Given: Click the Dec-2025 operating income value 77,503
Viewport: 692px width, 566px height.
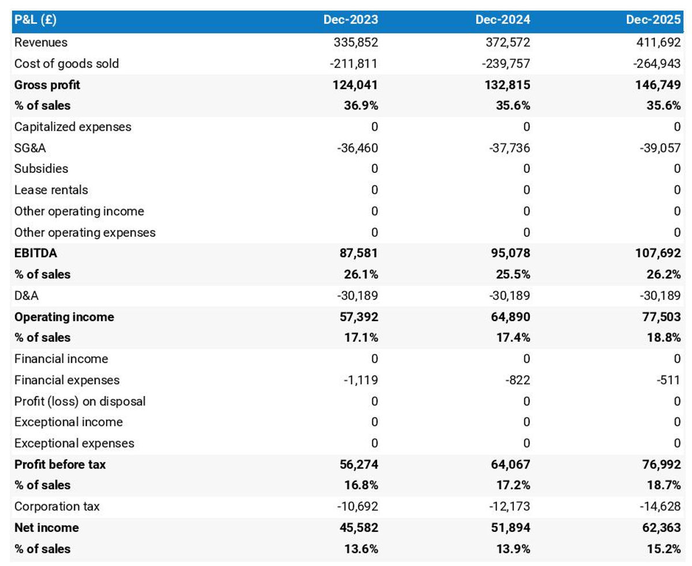Looking at the screenshot, I should 660,317.
